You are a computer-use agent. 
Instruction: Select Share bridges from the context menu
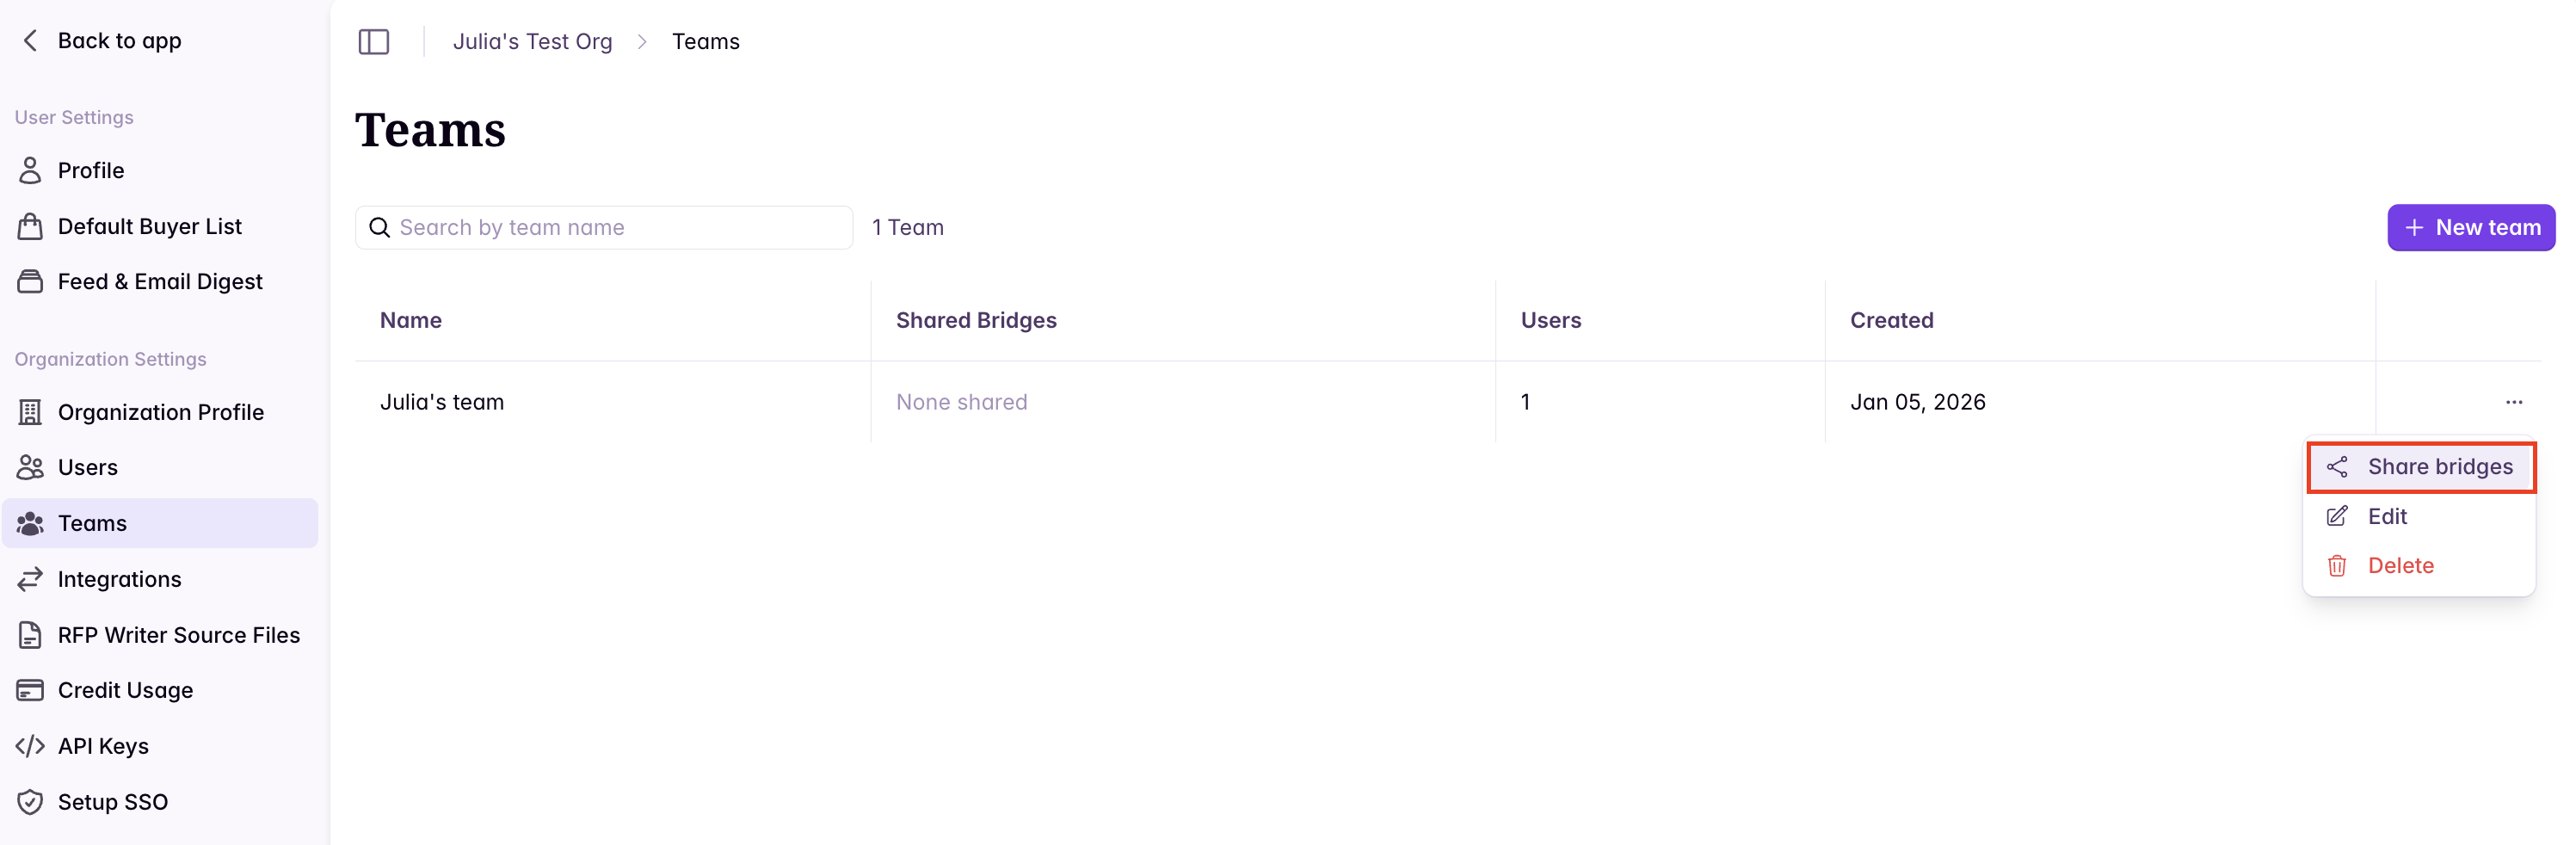tap(2420, 466)
